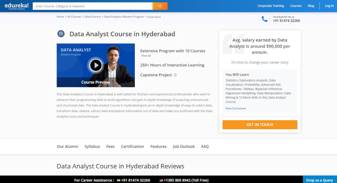Open the View Curriculum link
Viewport: 337px width, 183px height.
coord(236,108)
